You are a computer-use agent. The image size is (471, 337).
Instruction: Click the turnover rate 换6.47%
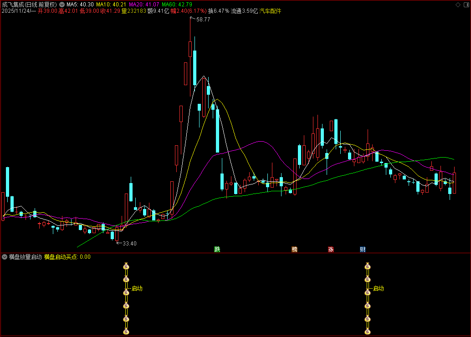point(219,11)
